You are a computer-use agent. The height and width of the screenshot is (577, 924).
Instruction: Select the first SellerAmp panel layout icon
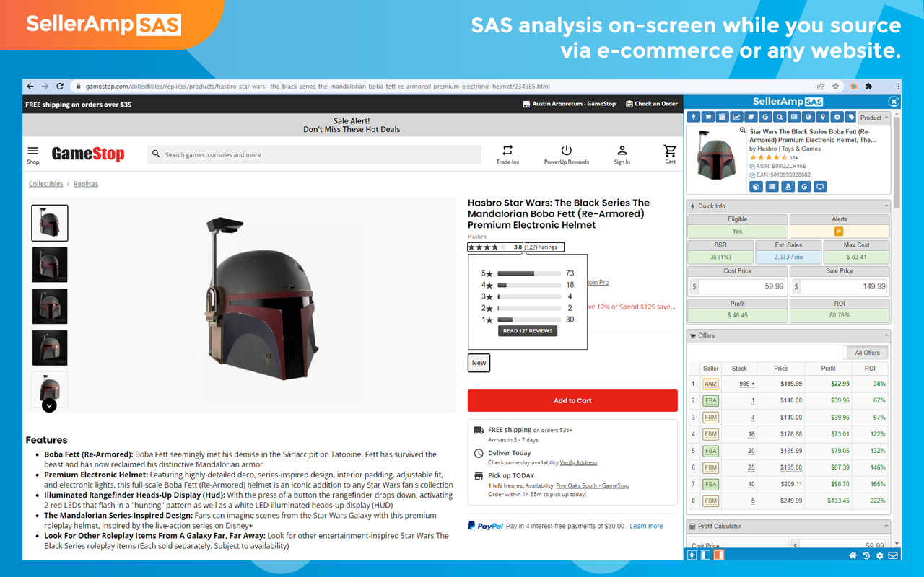pos(692,555)
